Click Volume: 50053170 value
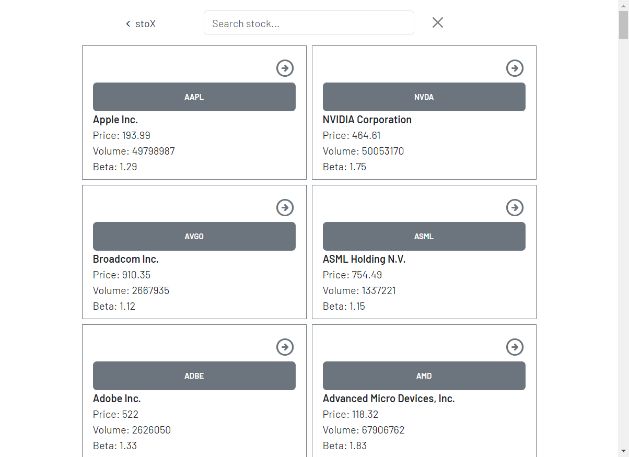 point(364,151)
